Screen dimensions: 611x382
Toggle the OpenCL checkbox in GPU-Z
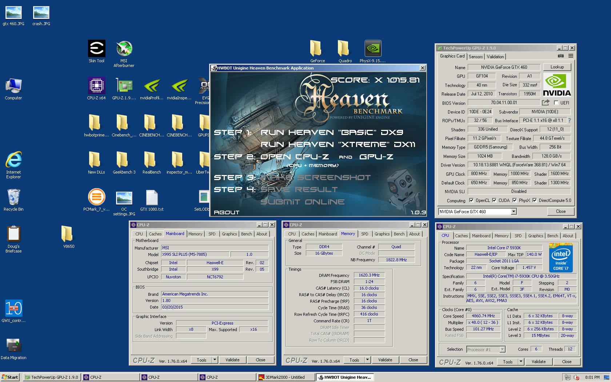[x=471, y=200]
